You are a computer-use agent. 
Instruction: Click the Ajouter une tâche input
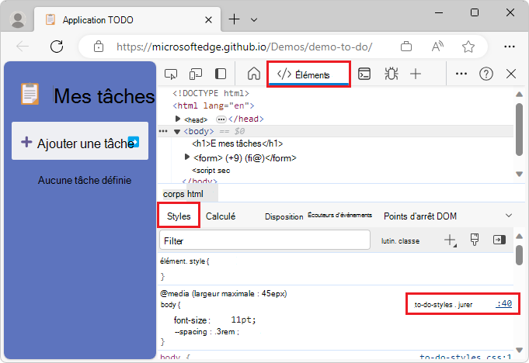(x=80, y=140)
